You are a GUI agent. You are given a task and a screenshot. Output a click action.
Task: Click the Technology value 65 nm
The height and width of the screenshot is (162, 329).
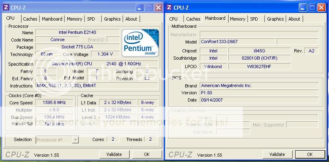[x=47, y=54]
